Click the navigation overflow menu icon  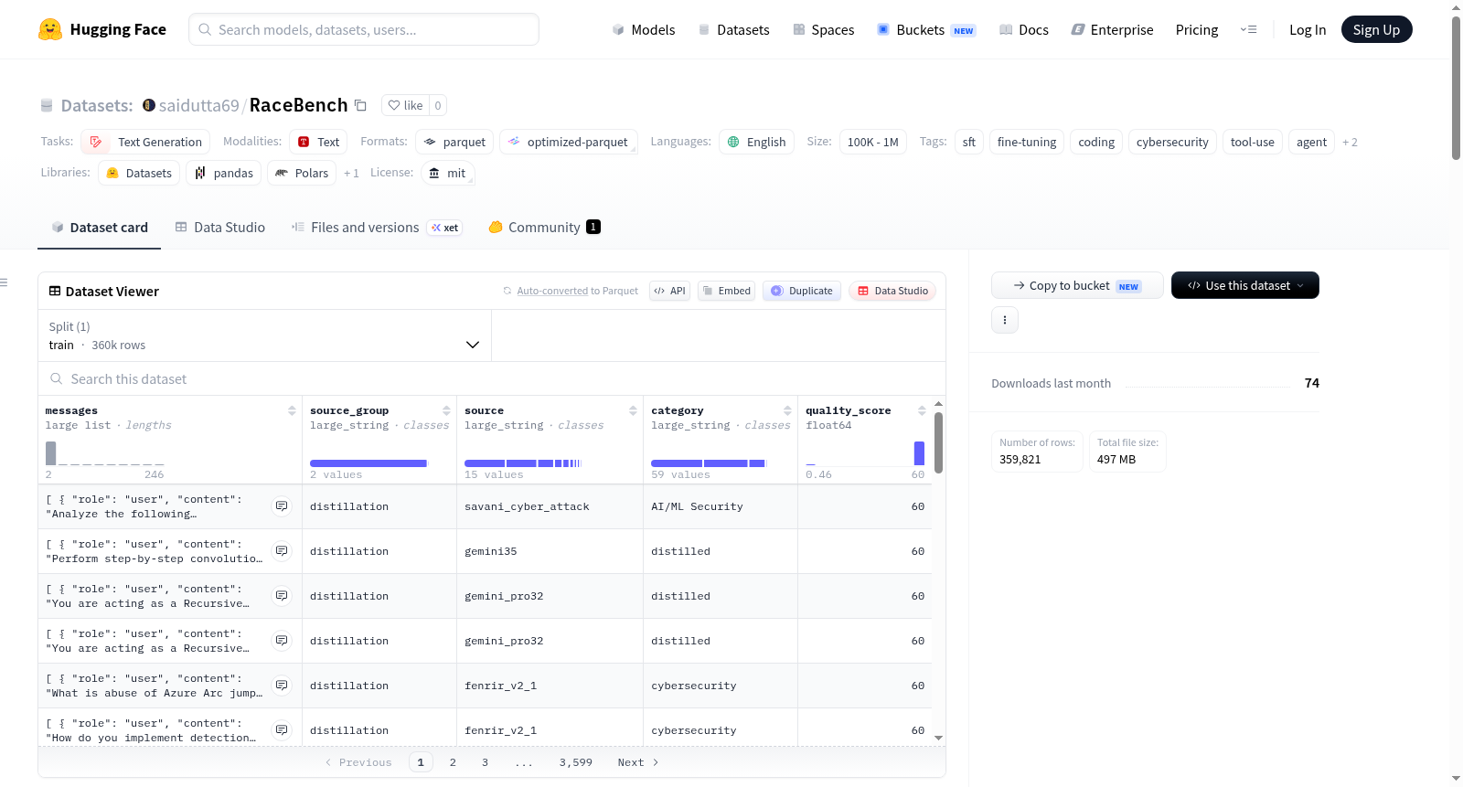pyautogui.click(x=1248, y=29)
